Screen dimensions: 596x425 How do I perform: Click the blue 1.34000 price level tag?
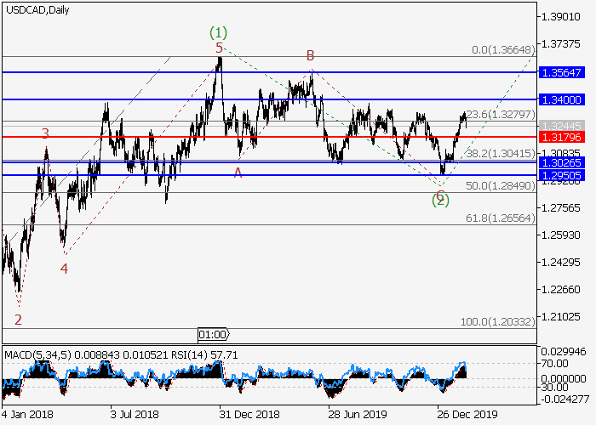566,99
